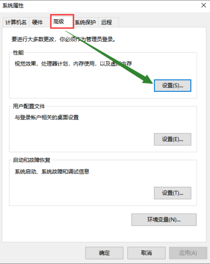Switch to the 计算机名 tab
This screenshot has width=210, height=264.
16,22
